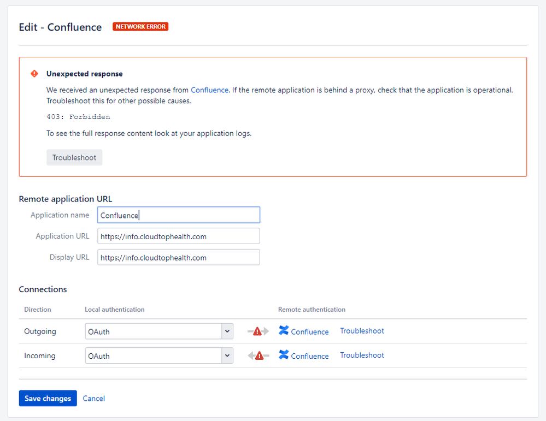Click the Incoming connection warning arrow icon
This screenshot has width=546, height=421.
click(259, 355)
